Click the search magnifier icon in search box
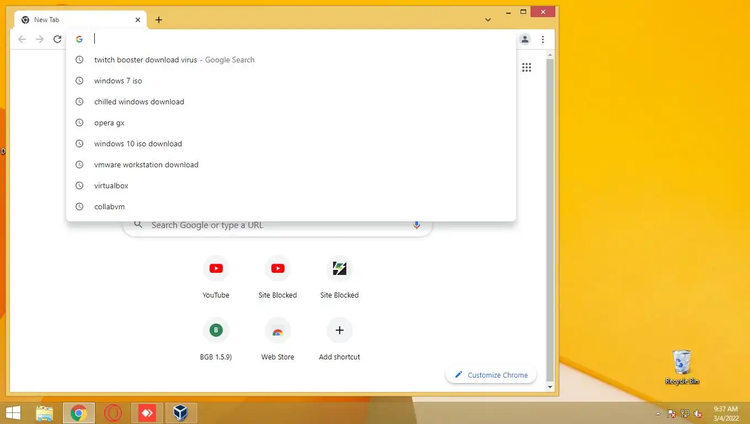This screenshot has width=750, height=424. (x=139, y=225)
